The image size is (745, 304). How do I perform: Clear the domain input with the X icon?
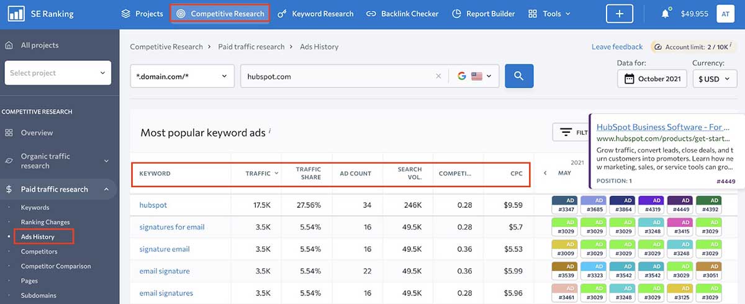point(438,76)
